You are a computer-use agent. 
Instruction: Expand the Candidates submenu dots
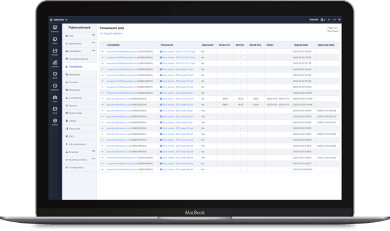[x=94, y=51]
